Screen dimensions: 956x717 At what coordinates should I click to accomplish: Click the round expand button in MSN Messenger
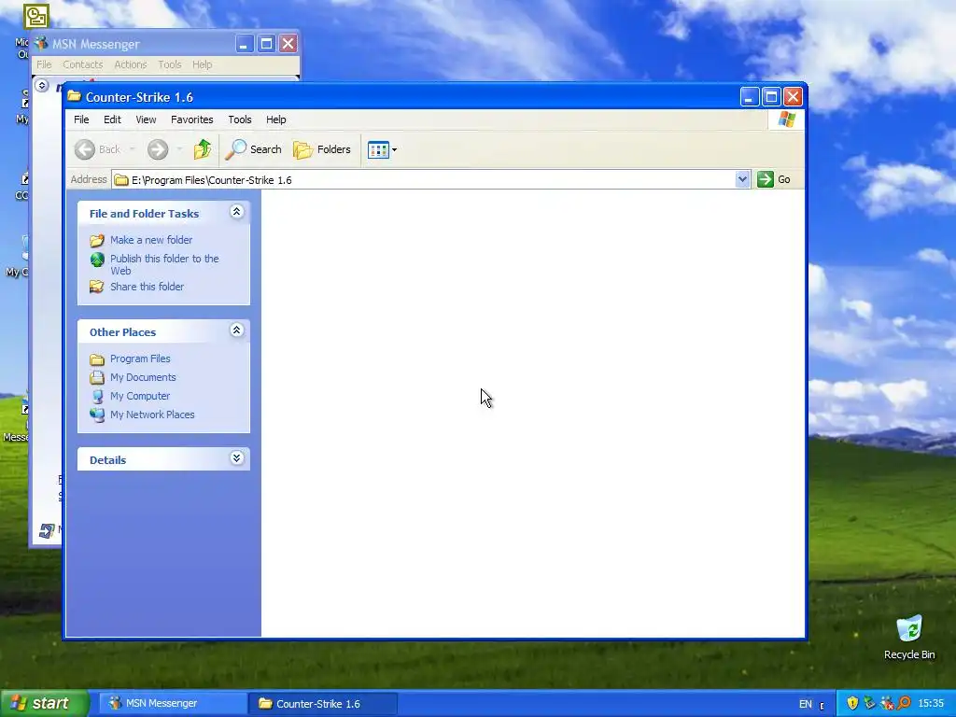41,85
